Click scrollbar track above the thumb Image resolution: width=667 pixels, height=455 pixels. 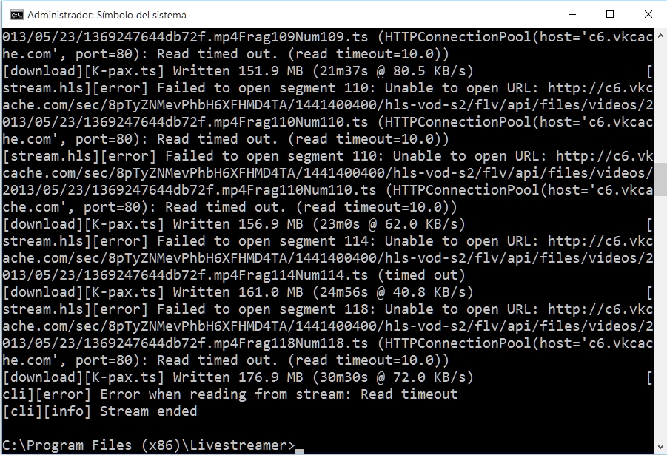(660, 103)
